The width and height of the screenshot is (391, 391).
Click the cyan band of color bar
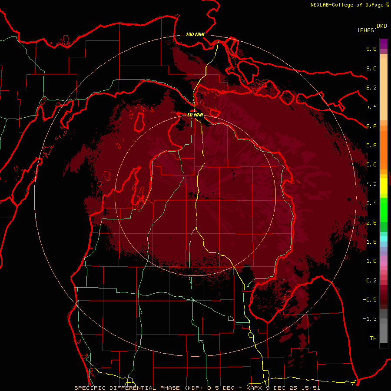point(384,239)
